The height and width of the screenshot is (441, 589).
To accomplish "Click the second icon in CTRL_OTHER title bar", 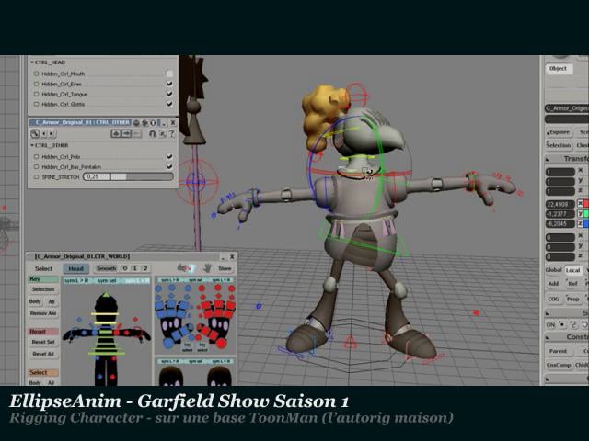I will [x=144, y=122].
